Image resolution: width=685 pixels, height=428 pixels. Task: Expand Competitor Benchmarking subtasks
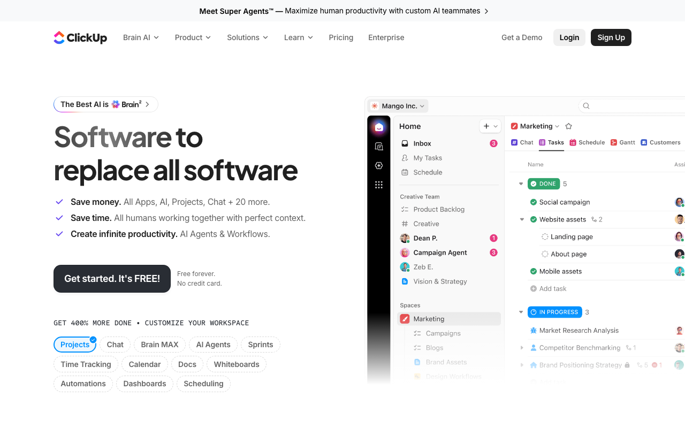click(x=522, y=348)
